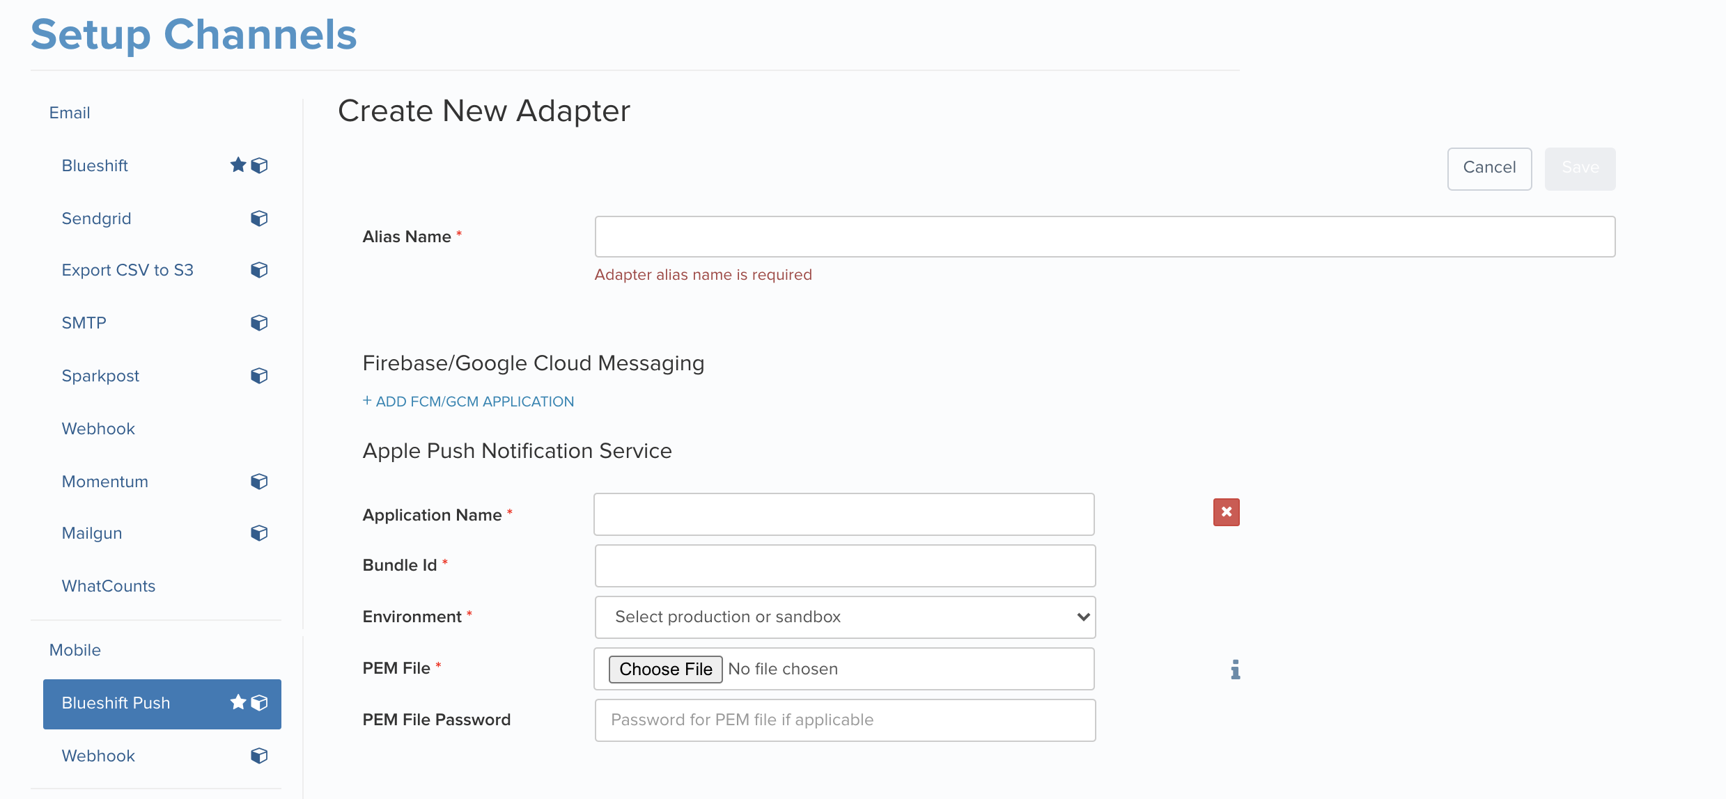Click the cube icon beside Mobile Webhook
The height and width of the screenshot is (799, 1726).
tap(259, 756)
